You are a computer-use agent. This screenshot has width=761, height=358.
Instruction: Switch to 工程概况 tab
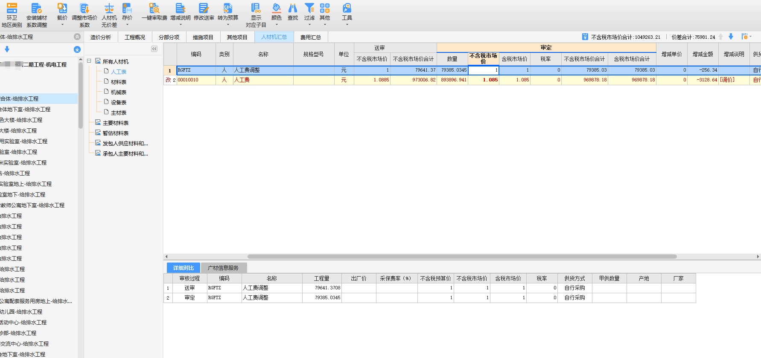coord(135,37)
